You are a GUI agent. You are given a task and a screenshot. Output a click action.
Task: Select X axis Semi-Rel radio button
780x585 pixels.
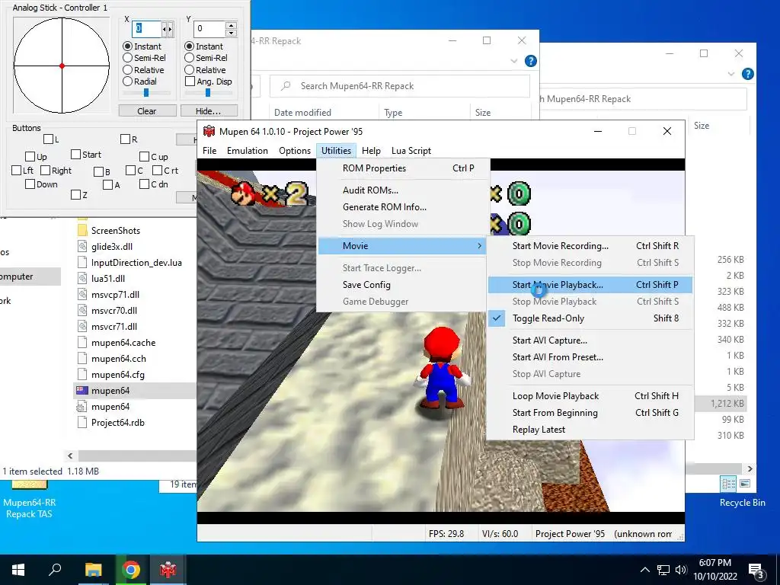127,58
